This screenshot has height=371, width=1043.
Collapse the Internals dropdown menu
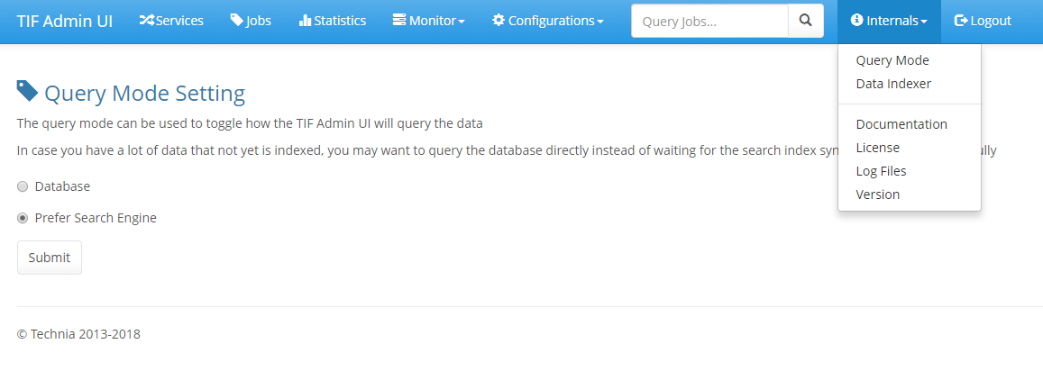point(889,21)
